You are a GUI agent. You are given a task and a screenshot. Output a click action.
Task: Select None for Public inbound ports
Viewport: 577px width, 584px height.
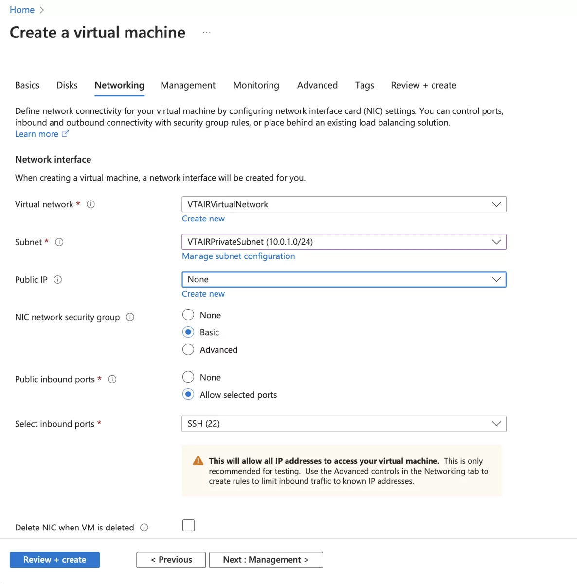[x=188, y=377]
